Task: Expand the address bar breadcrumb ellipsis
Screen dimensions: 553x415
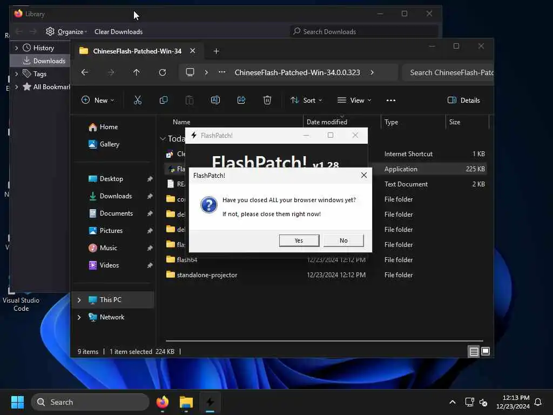Action: [222, 72]
